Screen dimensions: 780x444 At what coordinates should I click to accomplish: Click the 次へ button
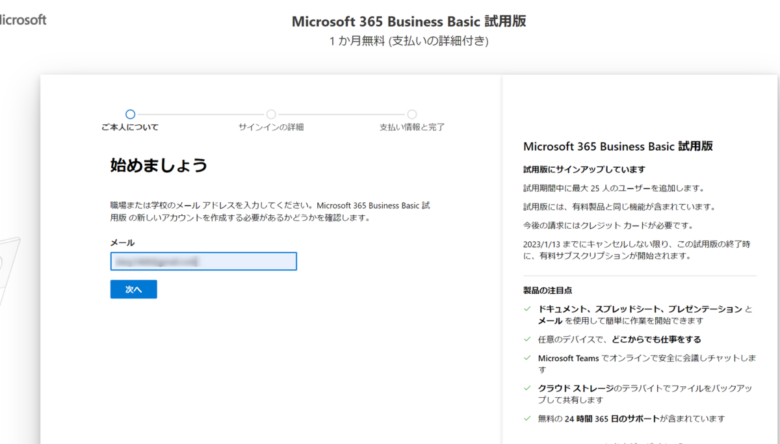pos(133,289)
